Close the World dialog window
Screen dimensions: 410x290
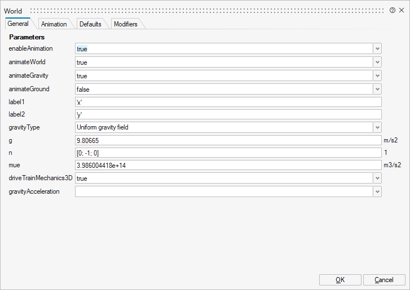(402, 11)
